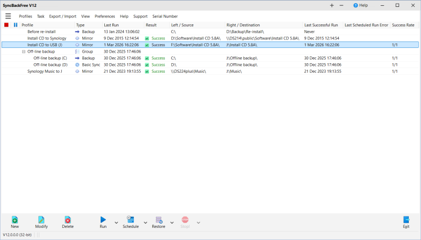Modify the selected profile
Screen dimensions: 421x240
click(x=41, y=222)
